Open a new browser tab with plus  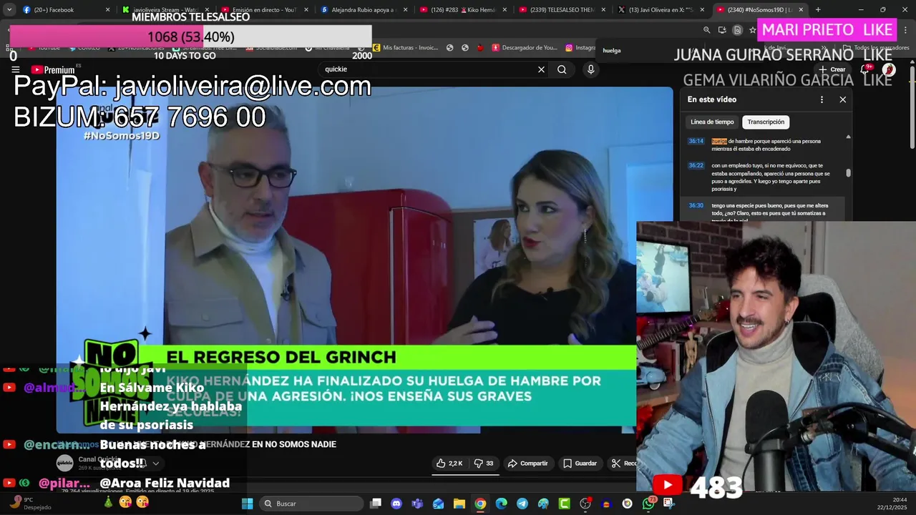(x=818, y=10)
